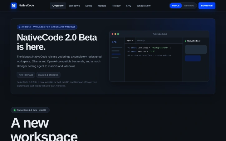The image size is (226, 141).
Task: Open the What's New nav item
Action: click(x=144, y=6)
